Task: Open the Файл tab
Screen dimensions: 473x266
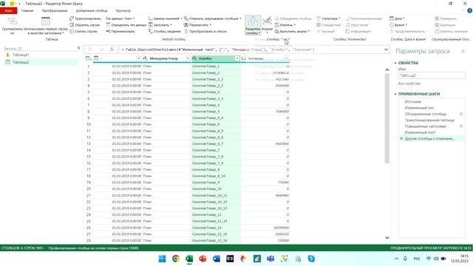Action: [8, 11]
